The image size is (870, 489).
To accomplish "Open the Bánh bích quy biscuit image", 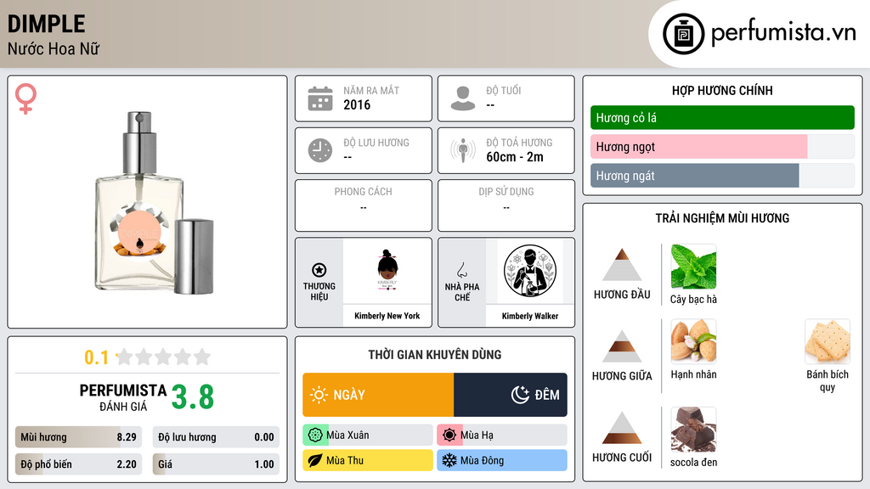I will (x=828, y=341).
